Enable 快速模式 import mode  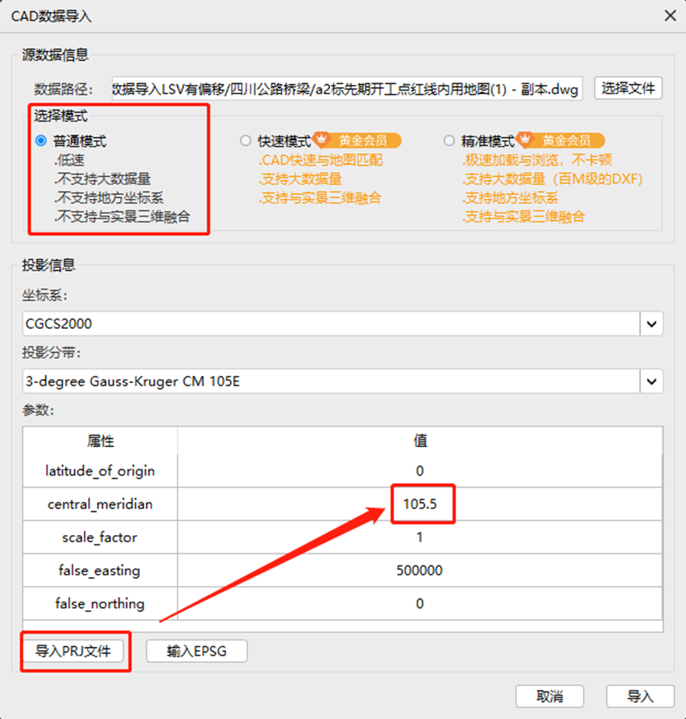click(x=245, y=140)
